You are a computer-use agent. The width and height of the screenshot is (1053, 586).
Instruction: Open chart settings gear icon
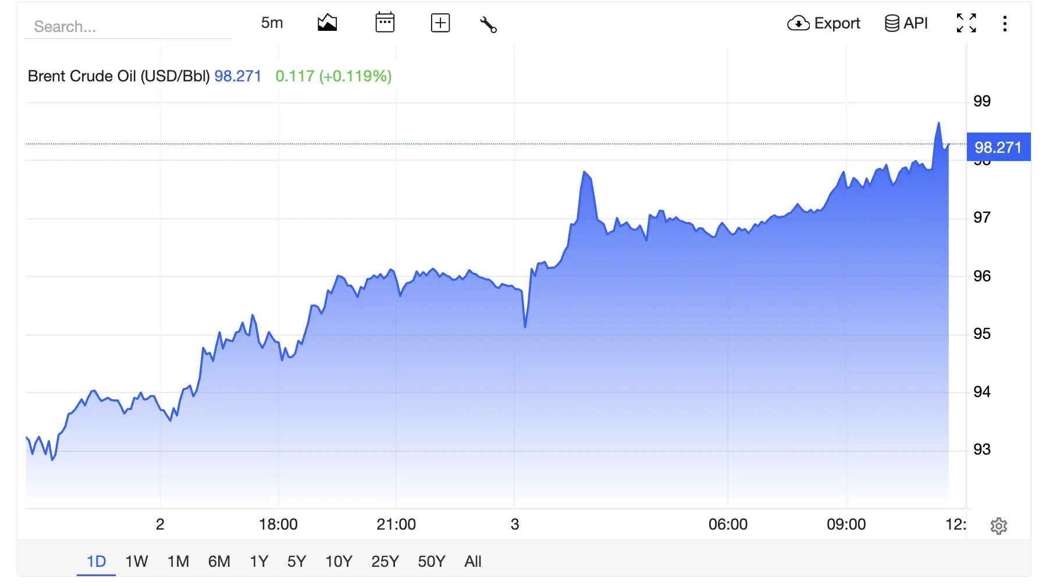pyautogui.click(x=999, y=526)
